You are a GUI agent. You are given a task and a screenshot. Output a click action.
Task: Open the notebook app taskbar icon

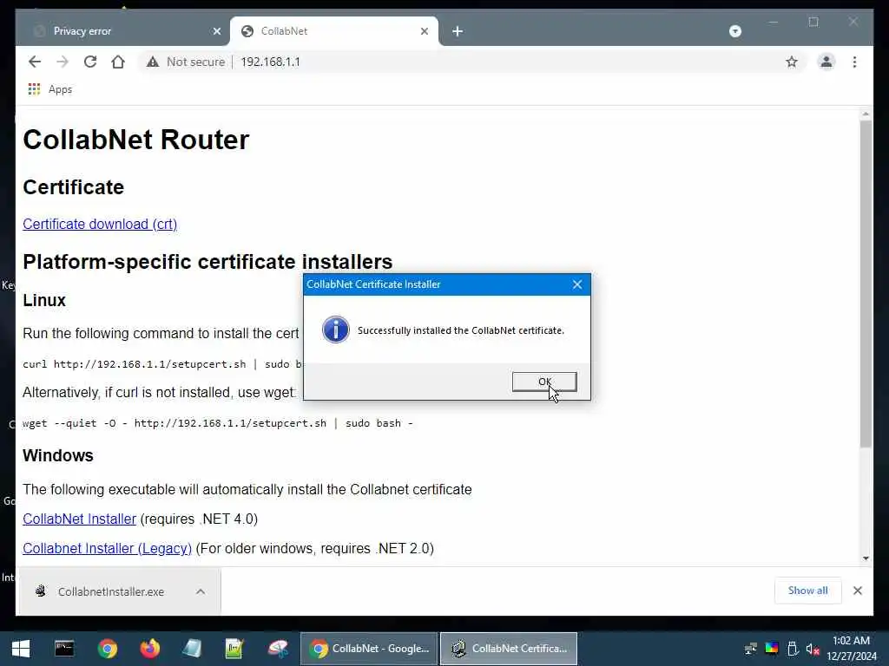[192, 649]
